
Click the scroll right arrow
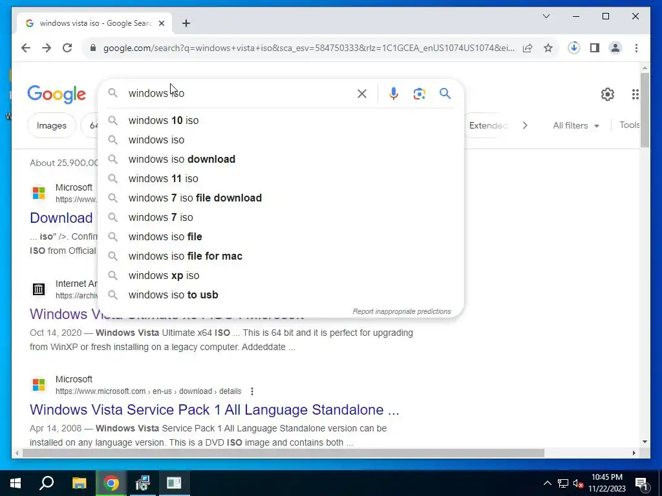point(634,453)
